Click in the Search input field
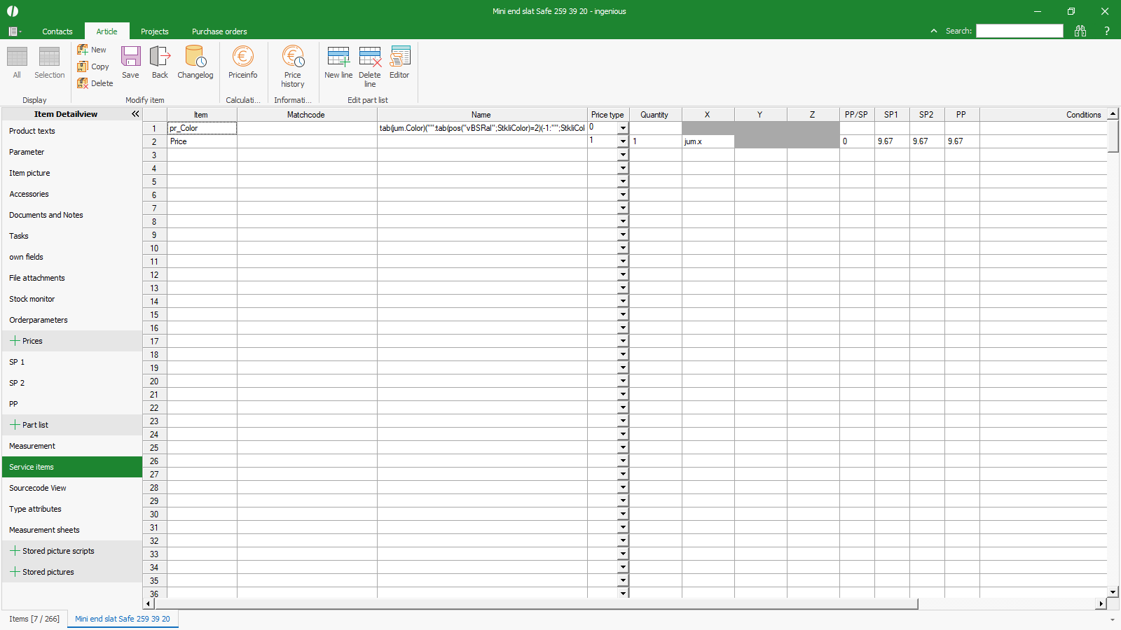The width and height of the screenshot is (1121, 630). coord(1019,31)
